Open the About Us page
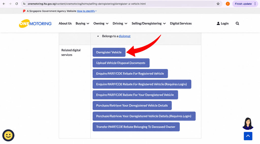This screenshot has width=260, height=144. (x=65, y=23)
